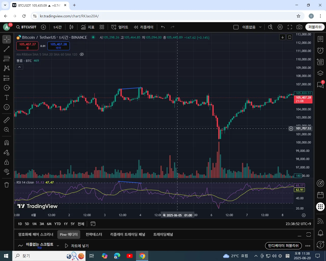Switch to 암호화폐 페어 스크리너 tab
This screenshot has height=261, width=326.
coord(36,234)
